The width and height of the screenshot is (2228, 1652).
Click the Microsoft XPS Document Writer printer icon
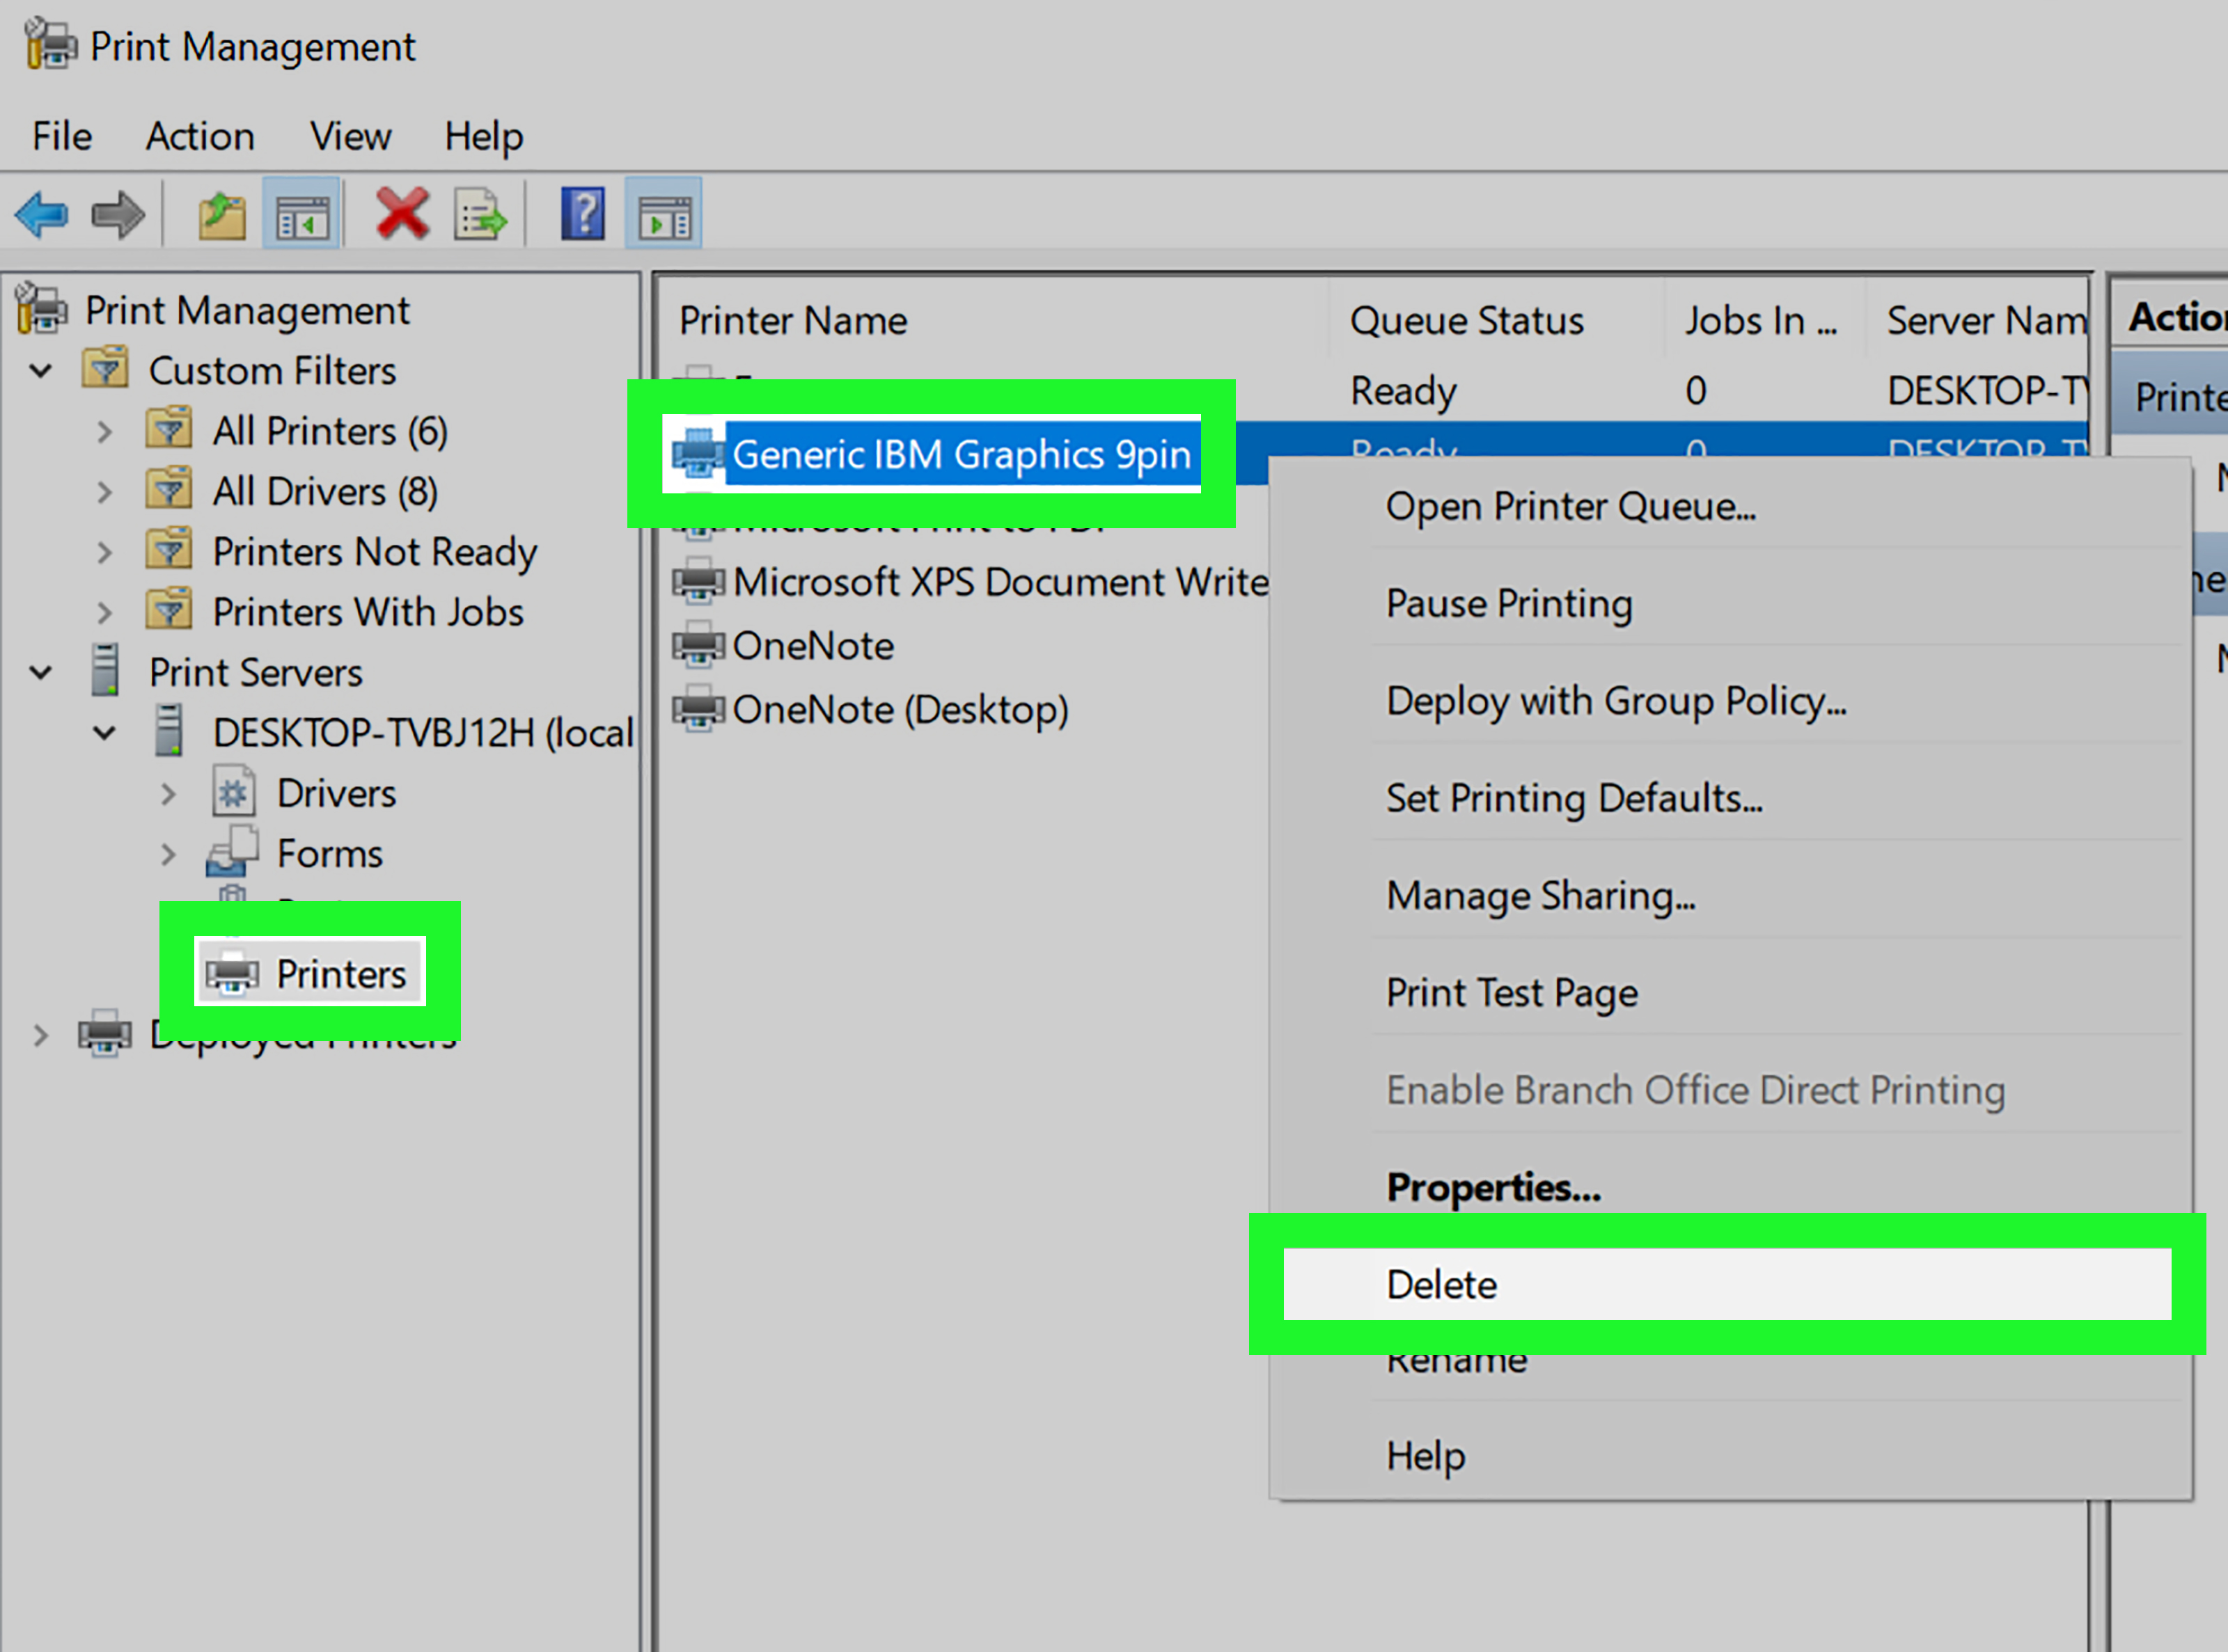(698, 581)
